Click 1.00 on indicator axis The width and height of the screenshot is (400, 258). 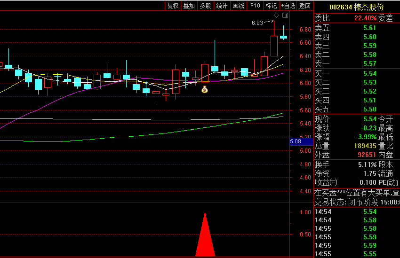tap(305, 212)
